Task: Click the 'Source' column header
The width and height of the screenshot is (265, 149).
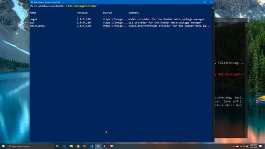Action: point(107,13)
